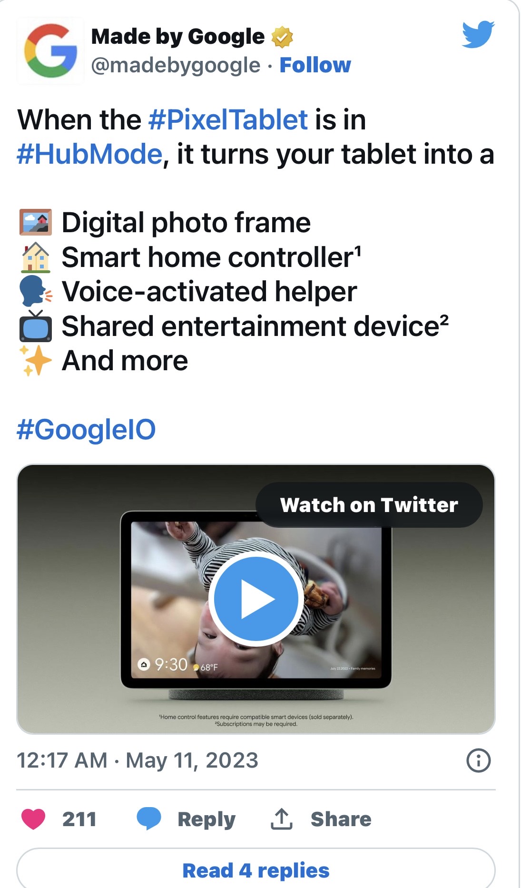Click the 211 likes count
This screenshot has width=521, height=888.
79,819
